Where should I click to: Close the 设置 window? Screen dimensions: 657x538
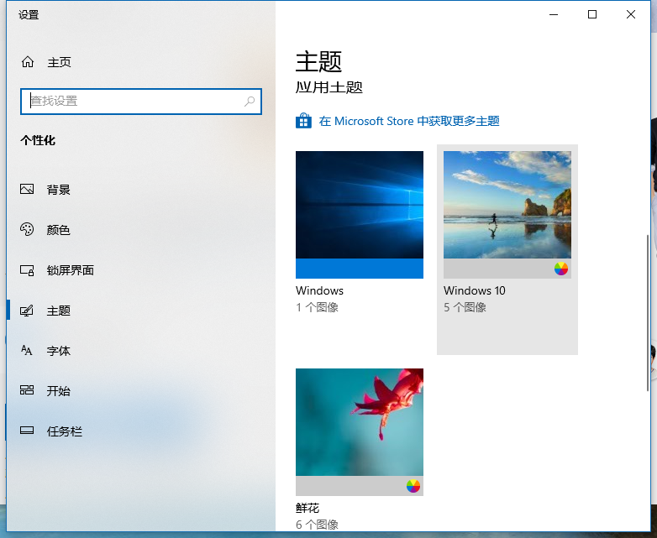click(631, 14)
